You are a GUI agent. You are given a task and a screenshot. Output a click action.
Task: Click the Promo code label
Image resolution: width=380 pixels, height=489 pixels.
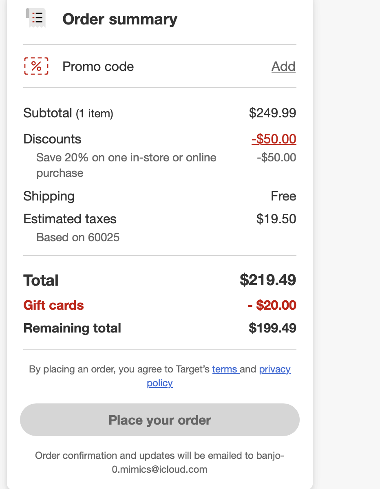98,66
